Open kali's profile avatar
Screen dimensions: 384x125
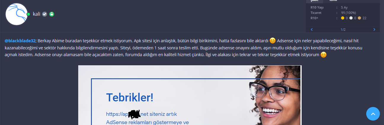(x=17, y=14)
